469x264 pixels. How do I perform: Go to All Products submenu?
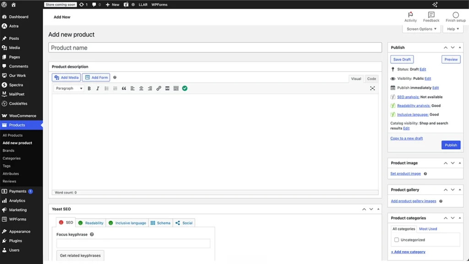pyautogui.click(x=12, y=135)
